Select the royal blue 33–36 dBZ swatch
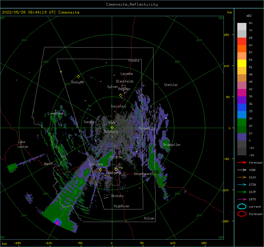The height and width of the screenshot is (247, 264). click(242, 107)
